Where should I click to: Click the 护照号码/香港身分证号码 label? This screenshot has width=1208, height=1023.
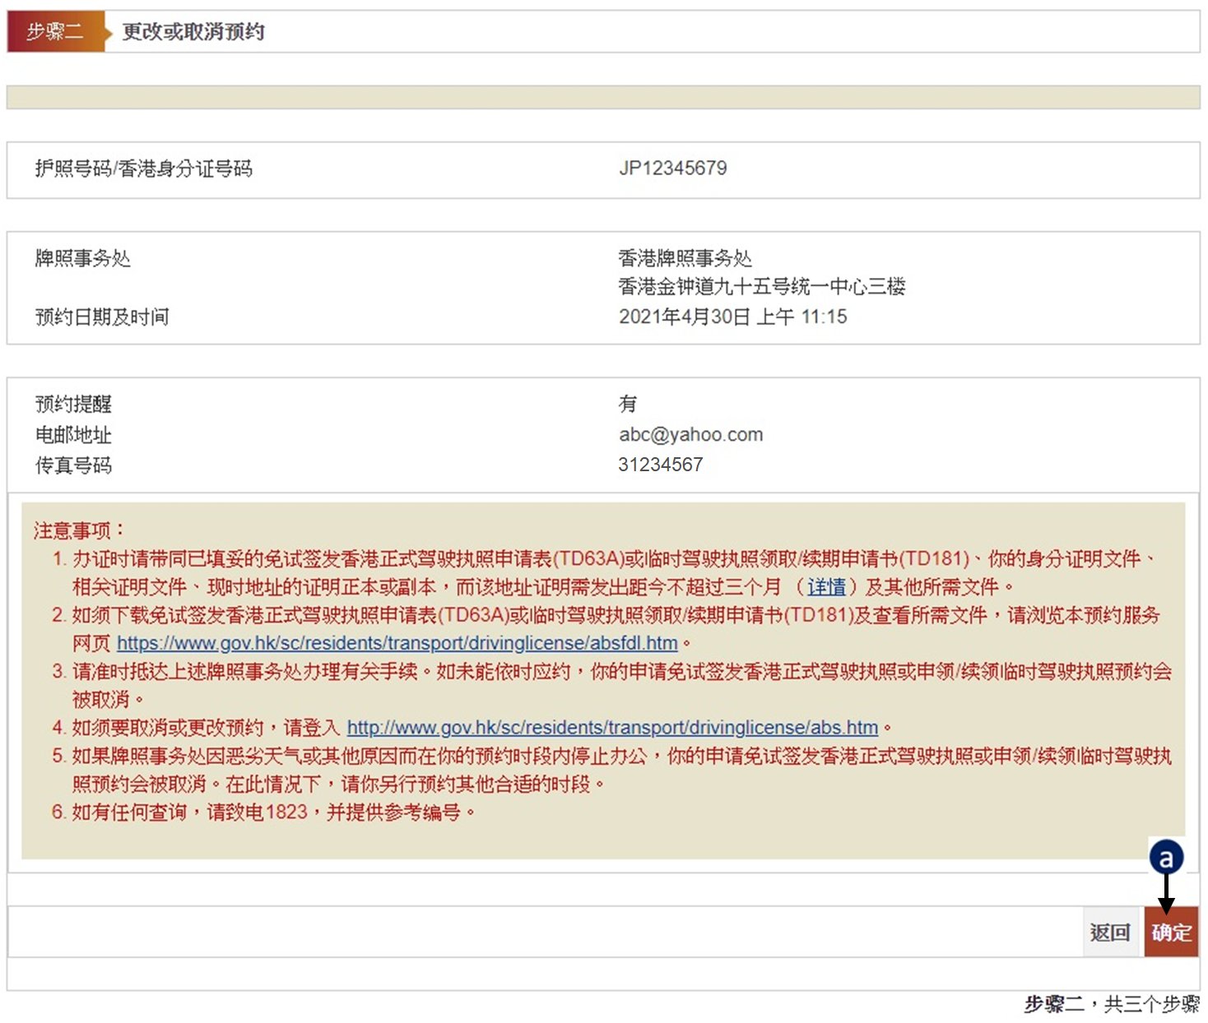pos(143,169)
